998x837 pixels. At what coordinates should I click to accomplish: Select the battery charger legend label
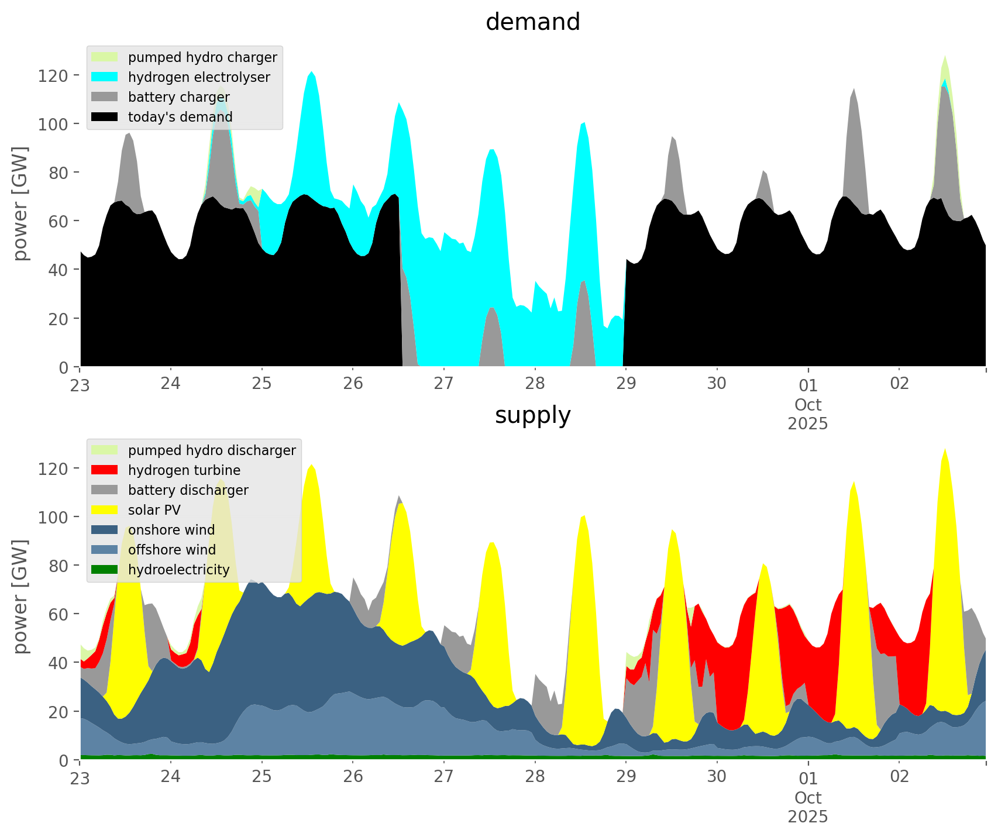point(178,97)
